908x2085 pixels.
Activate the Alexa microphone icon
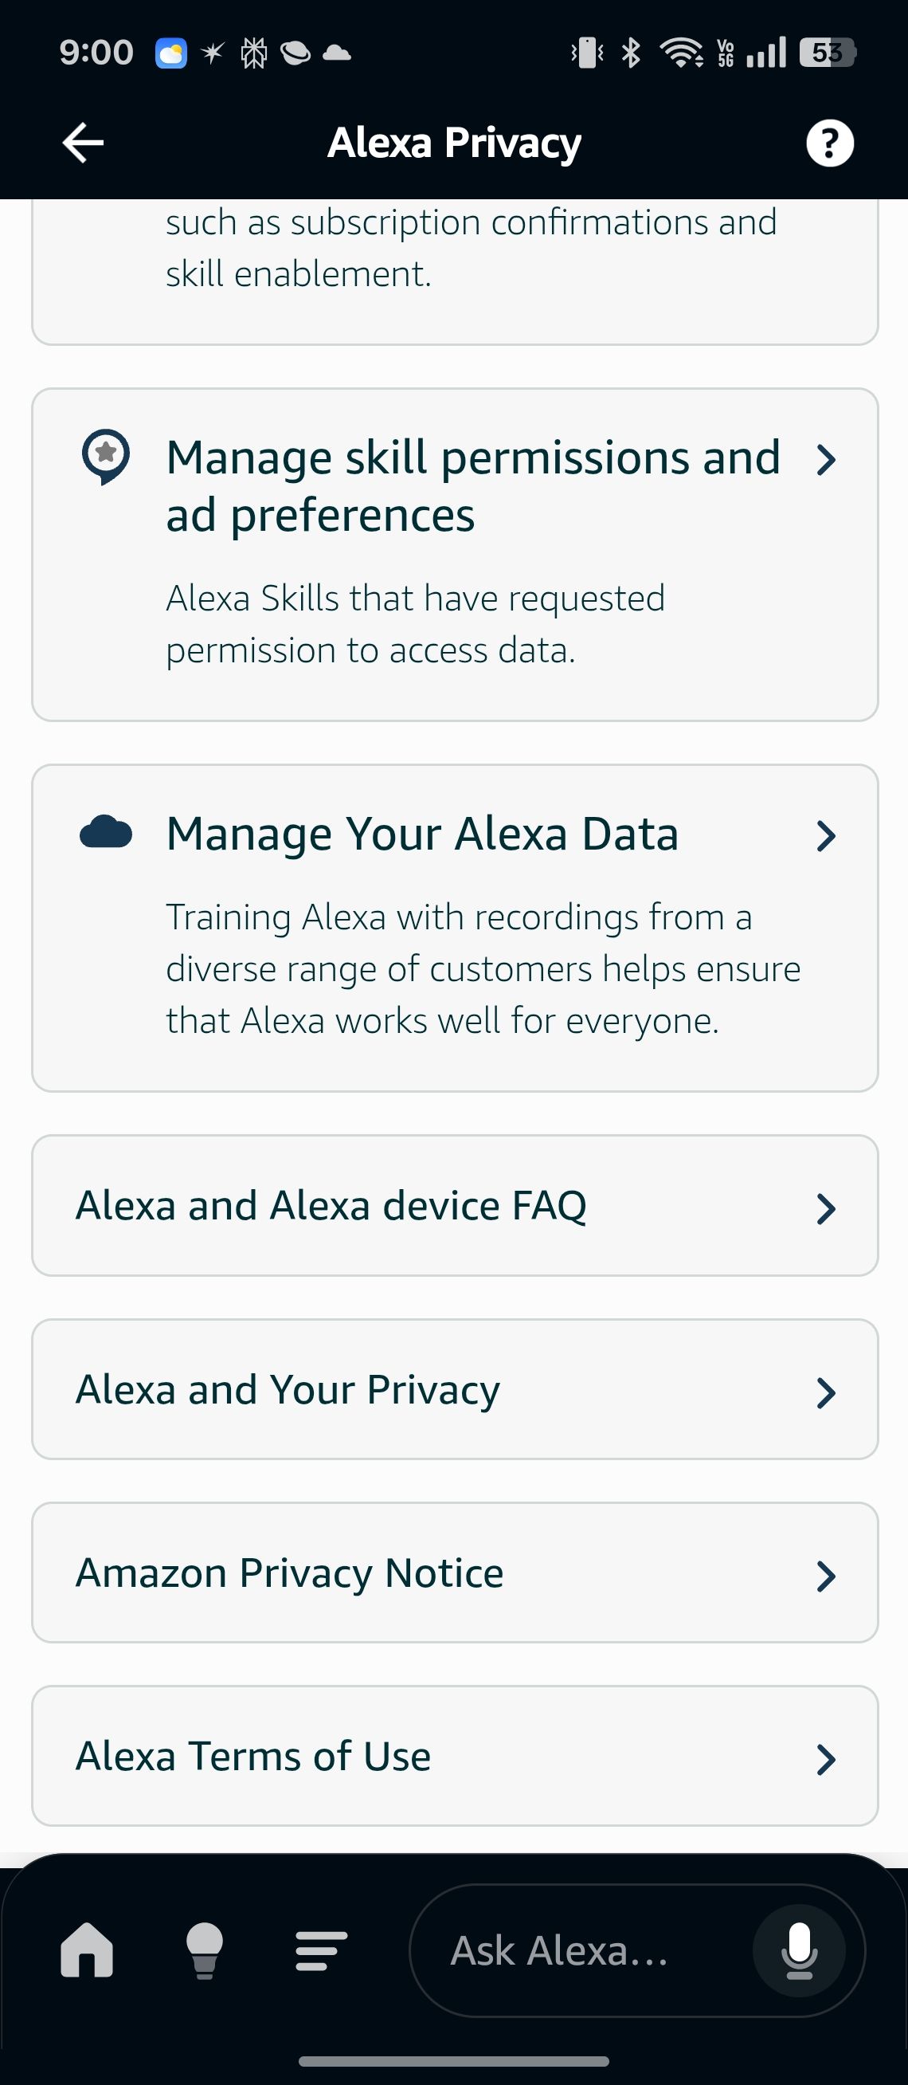click(799, 1950)
